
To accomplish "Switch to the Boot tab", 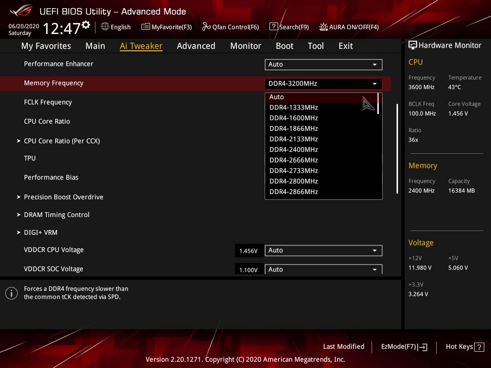I will pyautogui.click(x=284, y=46).
